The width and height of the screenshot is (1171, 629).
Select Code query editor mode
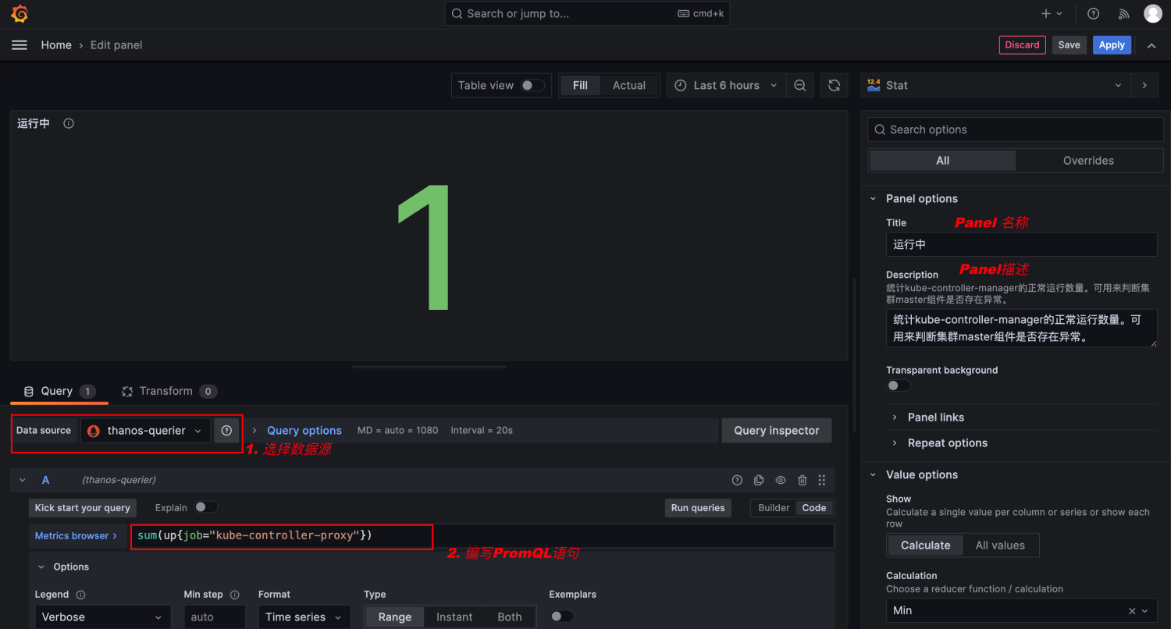pyautogui.click(x=814, y=508)
